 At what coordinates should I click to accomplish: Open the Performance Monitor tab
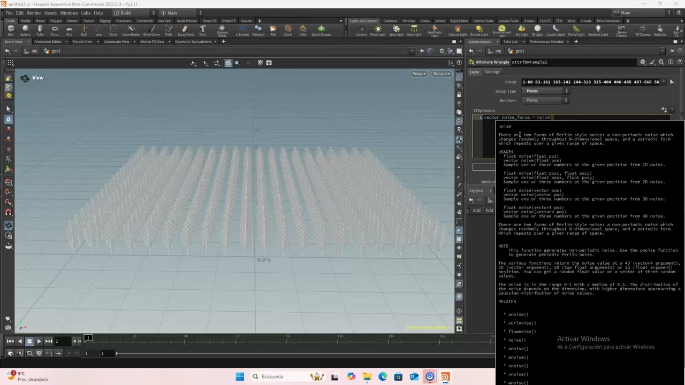[546, 41]
